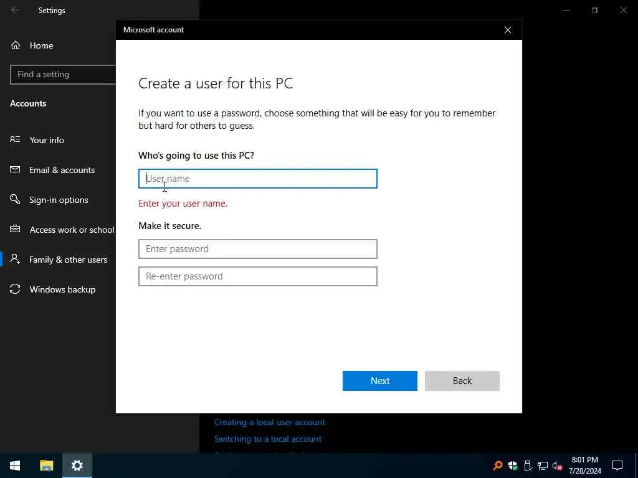Click the Windows backup sync icon

pyautogui.click(x=15, y=289)
